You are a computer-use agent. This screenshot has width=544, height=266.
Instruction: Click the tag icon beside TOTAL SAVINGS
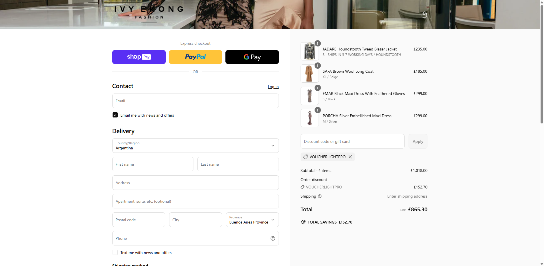pos(303,222)
